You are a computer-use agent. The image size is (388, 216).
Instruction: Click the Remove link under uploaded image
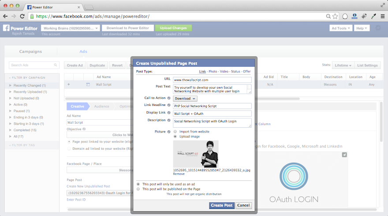(179, 174)
